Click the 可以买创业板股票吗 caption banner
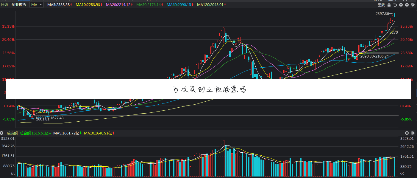 point(208,89)
